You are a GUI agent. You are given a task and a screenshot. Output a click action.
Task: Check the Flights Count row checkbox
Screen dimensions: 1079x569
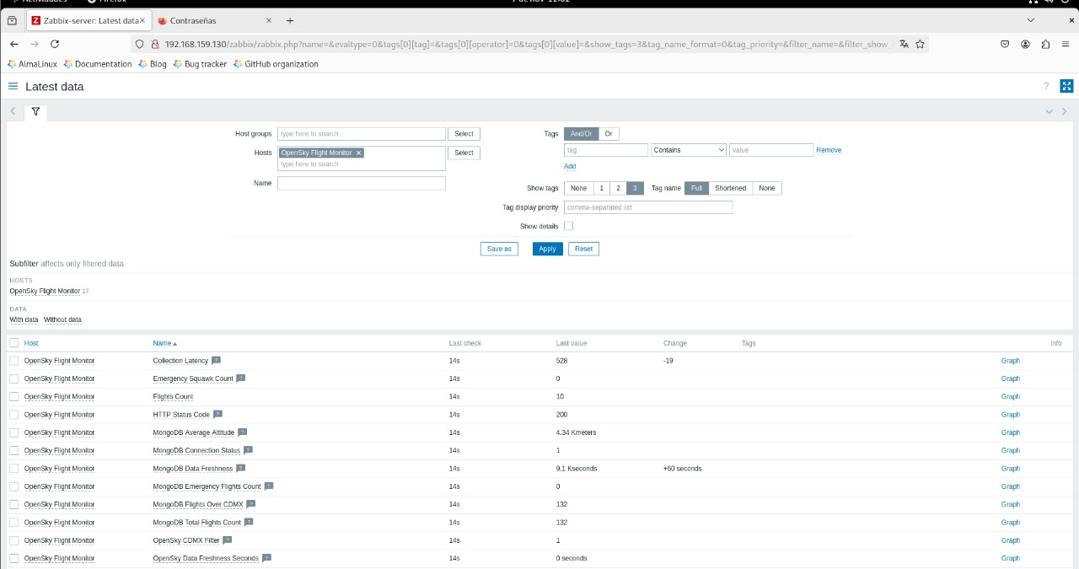coord(13,396)
